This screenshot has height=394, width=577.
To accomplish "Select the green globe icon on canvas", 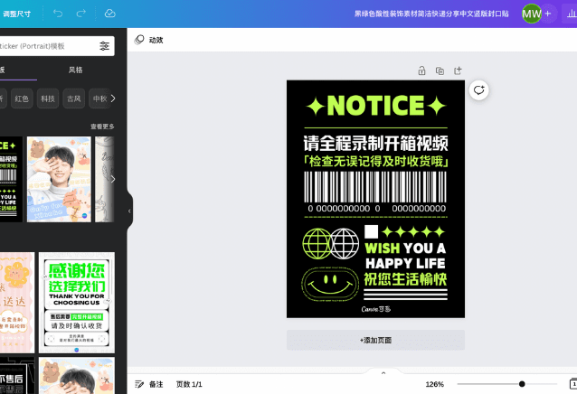I will point(317,244).
